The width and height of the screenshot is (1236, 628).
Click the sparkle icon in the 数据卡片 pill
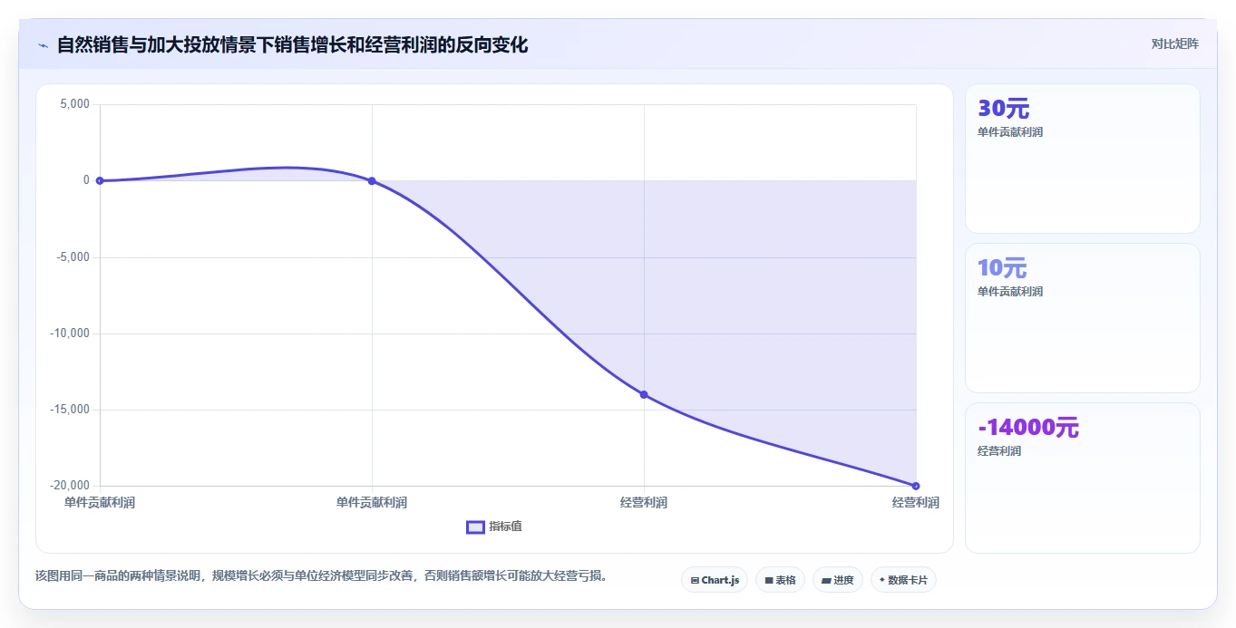pyautogui.click(x=882, y=580)
